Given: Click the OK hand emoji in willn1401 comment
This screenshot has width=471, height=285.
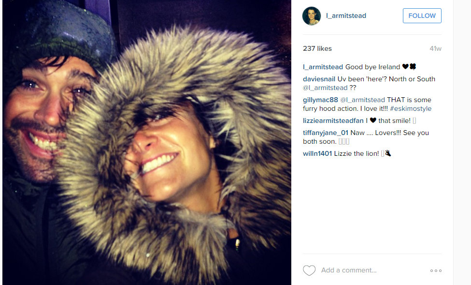Looking at the screenshot, I should click(x=388, y=153).
